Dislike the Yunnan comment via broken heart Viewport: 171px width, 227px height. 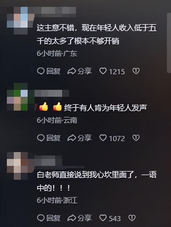[136, 138]
